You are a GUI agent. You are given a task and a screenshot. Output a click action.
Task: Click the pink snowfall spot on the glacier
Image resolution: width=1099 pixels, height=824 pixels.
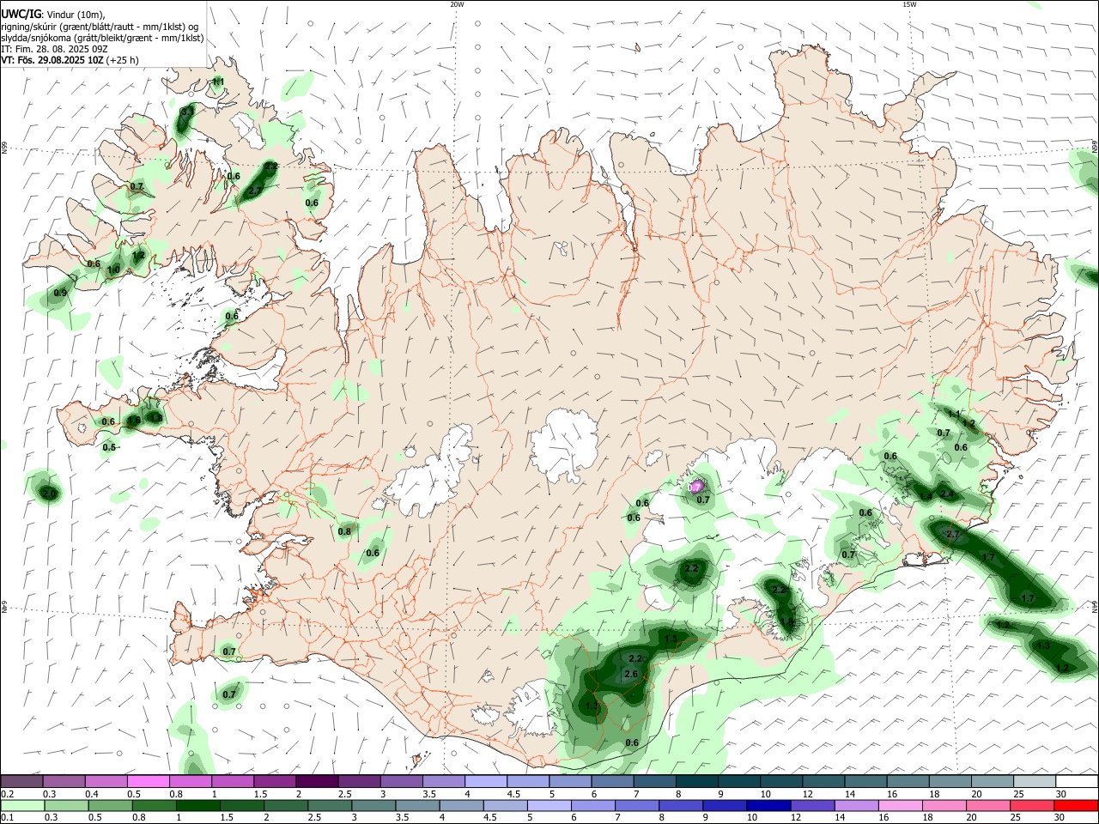click(695, 487)
